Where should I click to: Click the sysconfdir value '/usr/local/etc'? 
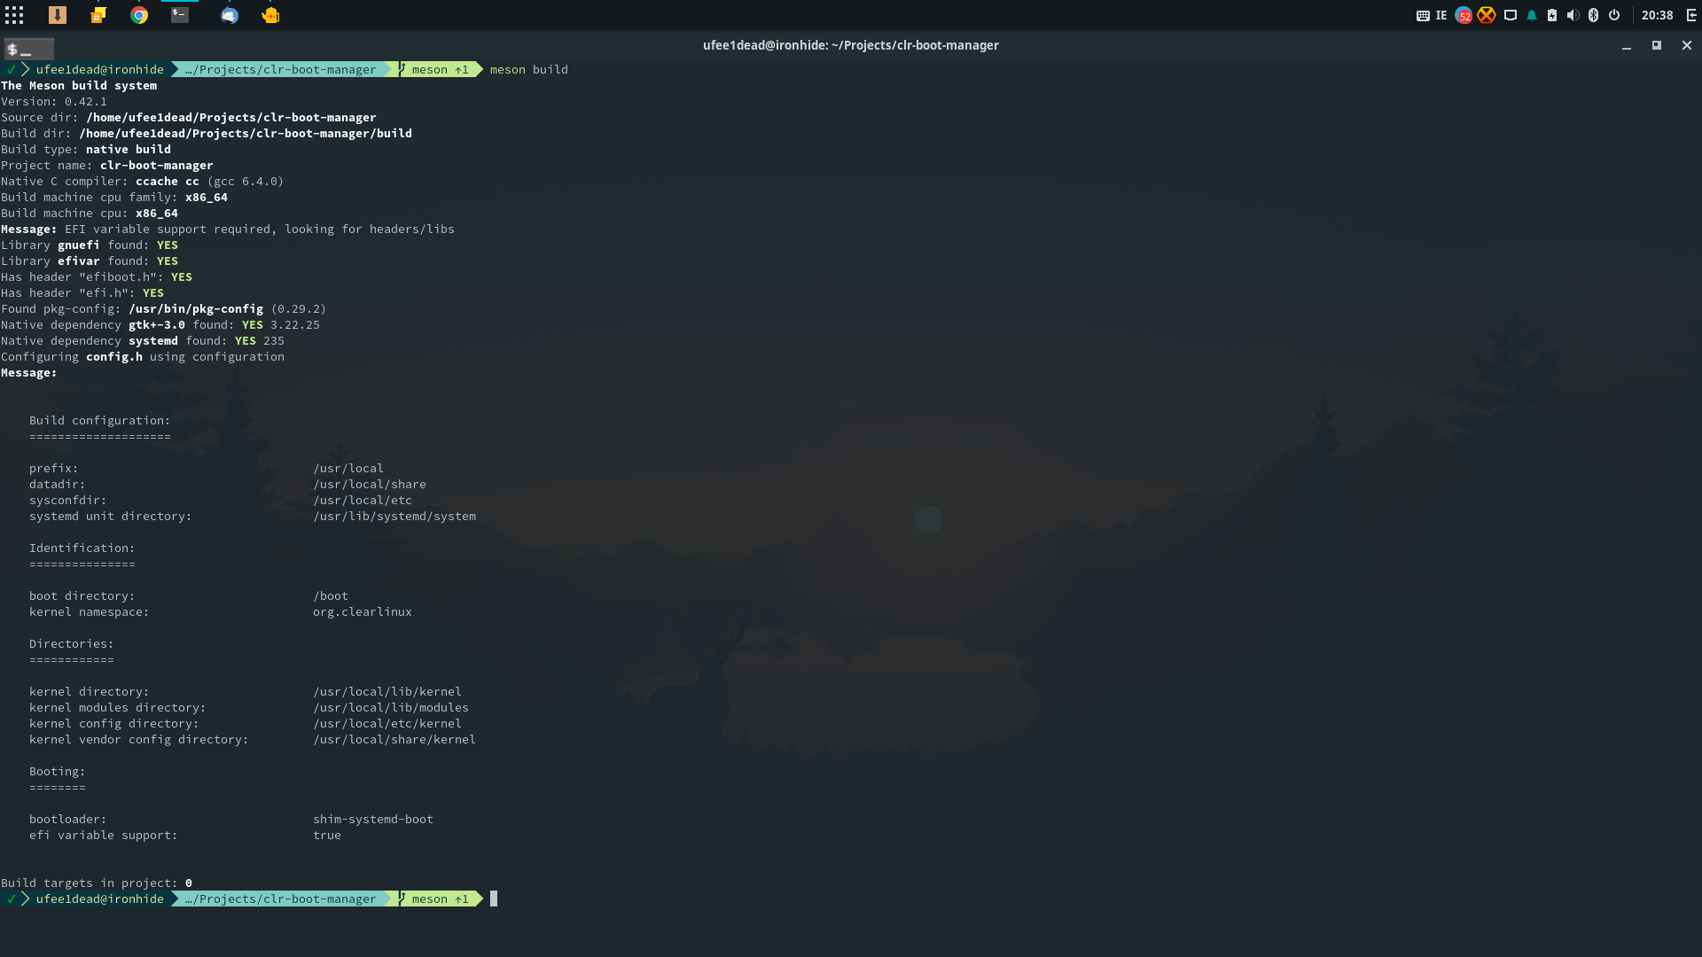(363, 501)
